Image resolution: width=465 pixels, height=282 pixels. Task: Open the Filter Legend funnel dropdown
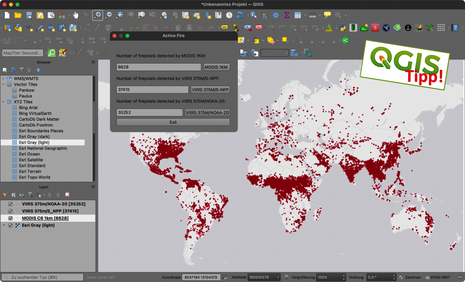click(30, 195)
